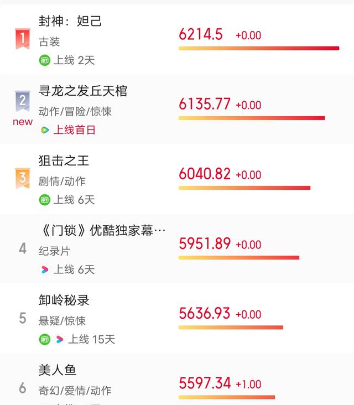The height and width of the screenshot is (405, 354).
Task: Click Tencent Video icon under 寻龙之发丘天棺
Action: [45, 130]
